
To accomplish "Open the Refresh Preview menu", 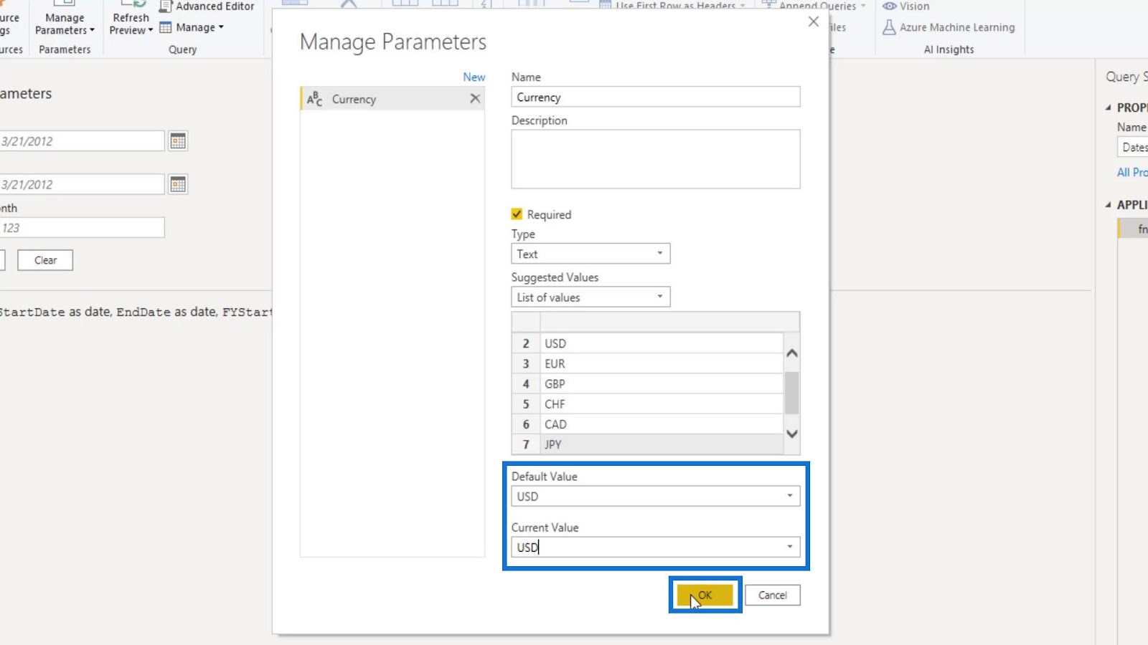I will (x=131, y=24).
